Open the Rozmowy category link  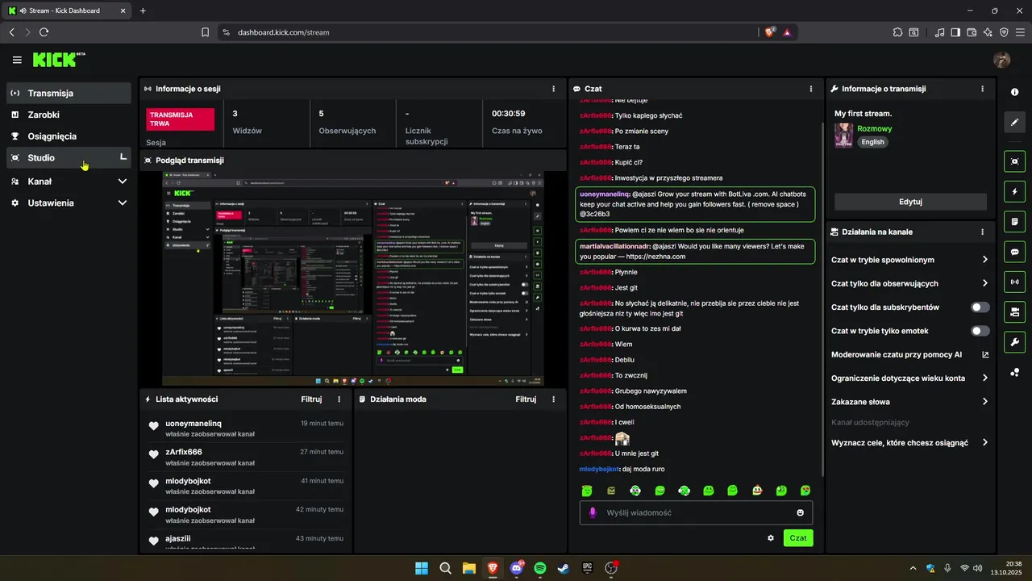click(x=874, y=128)
